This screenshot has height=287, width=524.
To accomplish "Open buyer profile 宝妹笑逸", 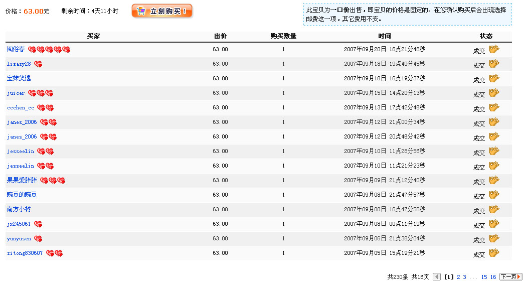I will pos(19,78).
